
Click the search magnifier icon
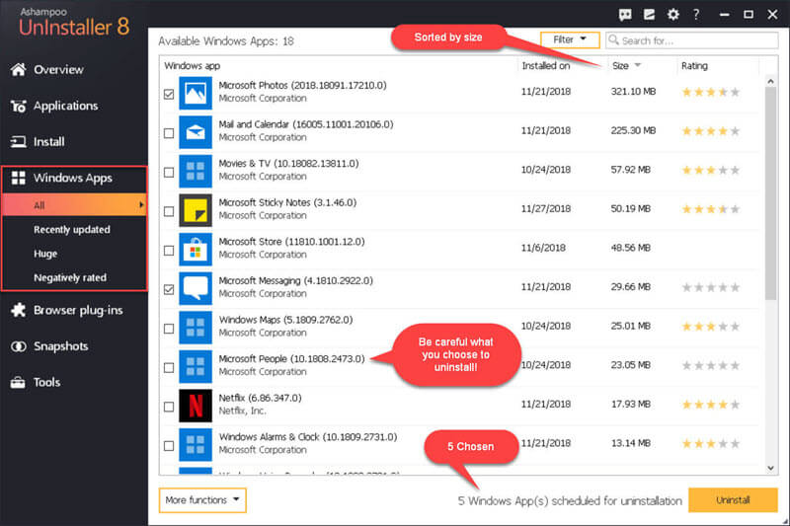point(613,39)
